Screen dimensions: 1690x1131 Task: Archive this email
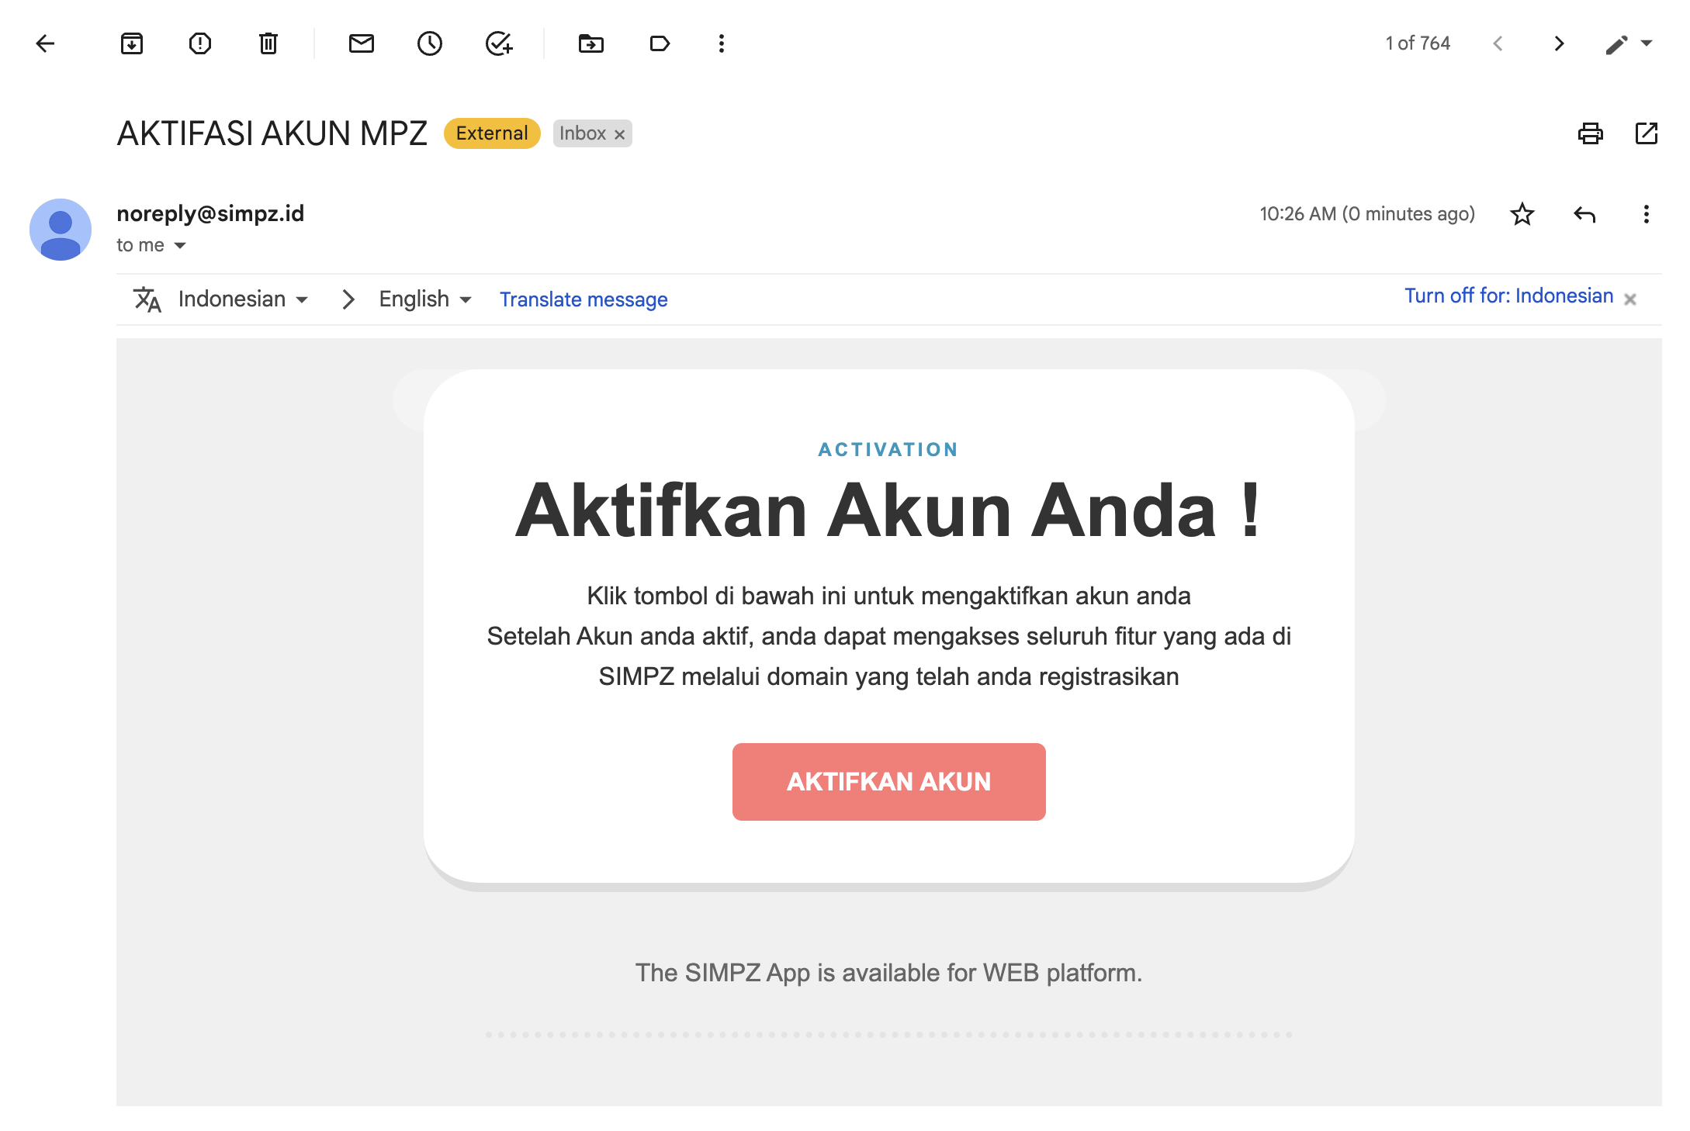click(x=132, y=43)
